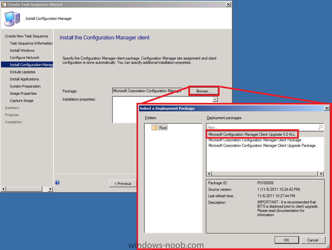
Task: Go to Configure Network step
Action: (x=24, y=58)
